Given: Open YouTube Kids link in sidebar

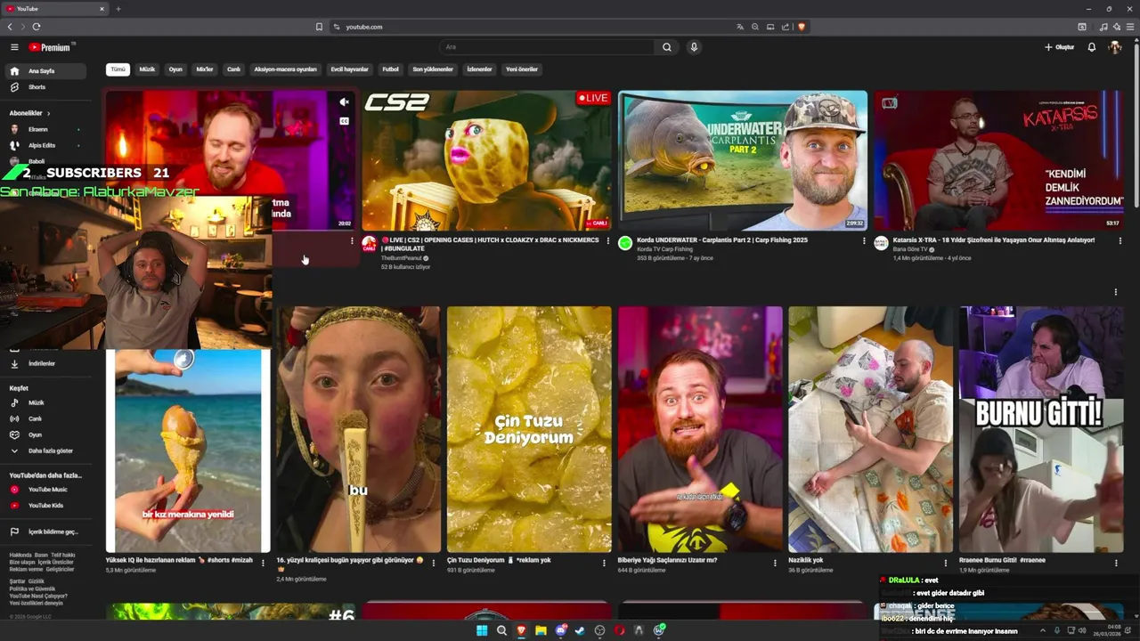Looking at the screenshot, I should coord(47,506).
